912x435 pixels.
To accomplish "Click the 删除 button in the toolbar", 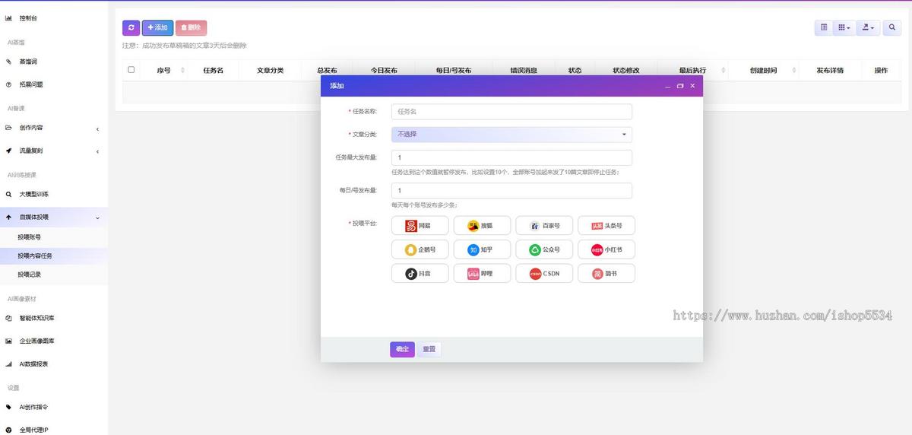I will click(191, 27).
